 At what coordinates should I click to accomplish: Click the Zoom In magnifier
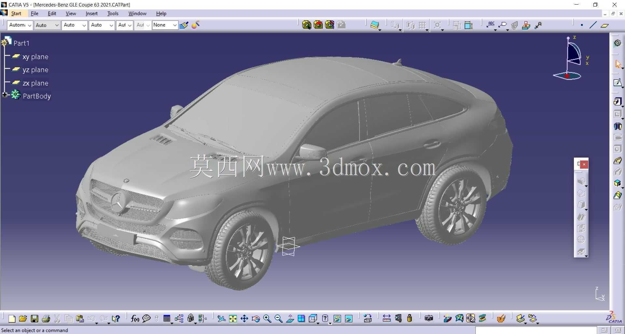[267, 319]
